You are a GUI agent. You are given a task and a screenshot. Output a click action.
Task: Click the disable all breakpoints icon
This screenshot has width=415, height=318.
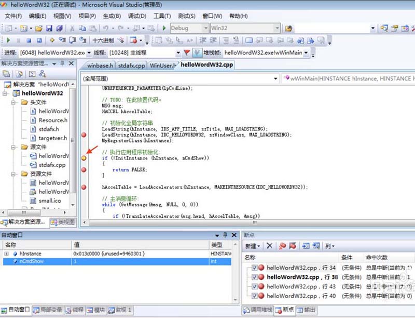coord(293,246)
